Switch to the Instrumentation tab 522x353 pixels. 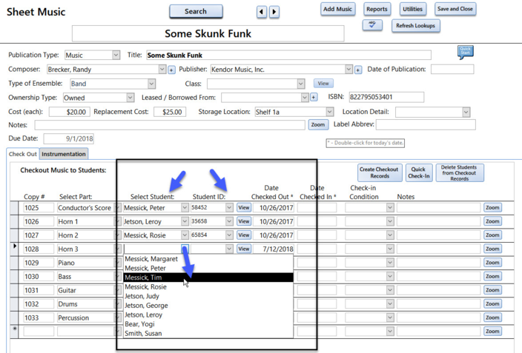64,154
